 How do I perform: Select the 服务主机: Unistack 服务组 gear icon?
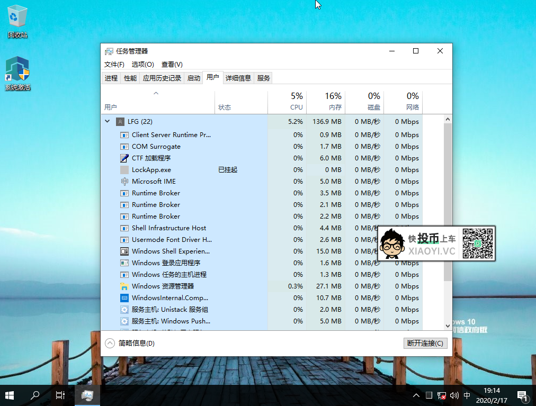[x=124, y=310]
